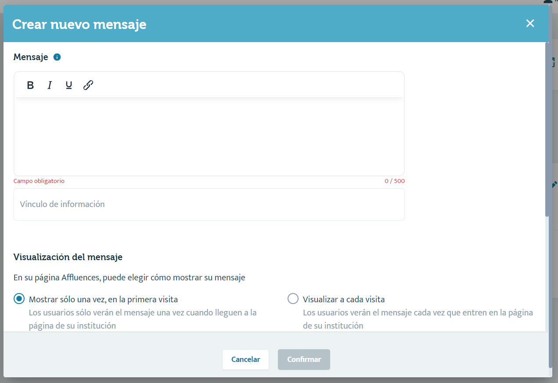Viewport: 558px width, 383px height.
Task: Click the Vínculo de información field
Action: 209,204
